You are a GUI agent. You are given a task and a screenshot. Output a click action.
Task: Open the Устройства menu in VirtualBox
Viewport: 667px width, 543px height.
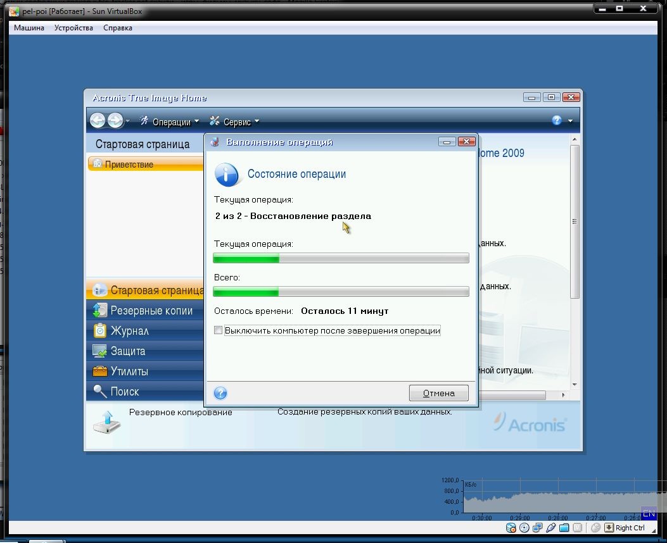(x=73, y=28)
